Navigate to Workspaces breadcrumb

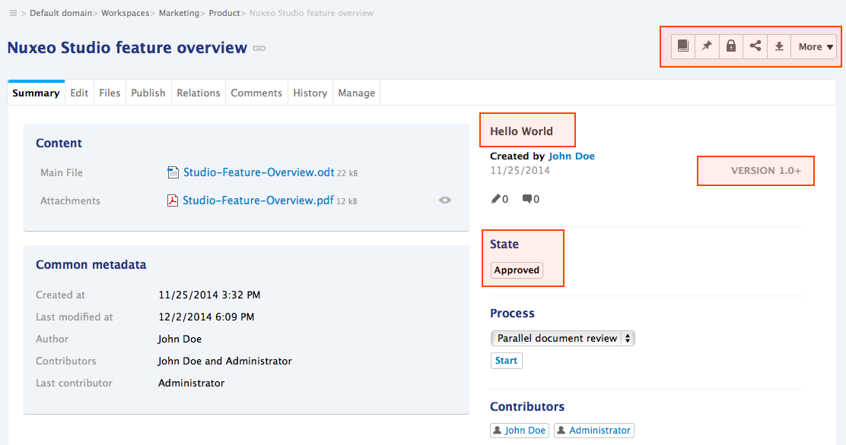tap(126, 13)
